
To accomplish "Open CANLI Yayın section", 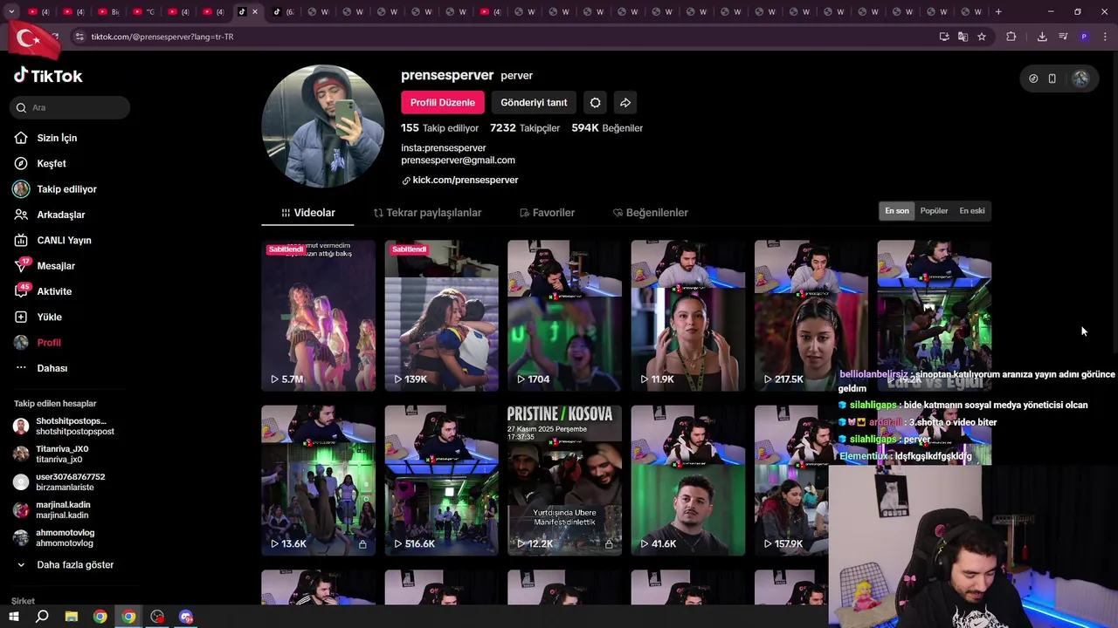I will (x=64, y=240).
